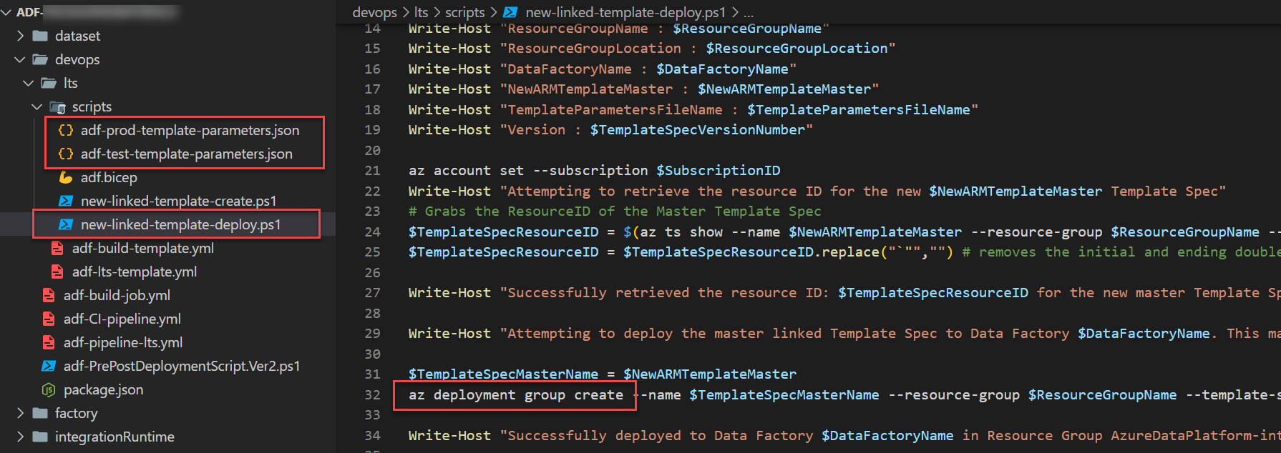Click the YAML file icon beside adf-build-template.yml
1281x453 pixels.
(x=57, y=249)
